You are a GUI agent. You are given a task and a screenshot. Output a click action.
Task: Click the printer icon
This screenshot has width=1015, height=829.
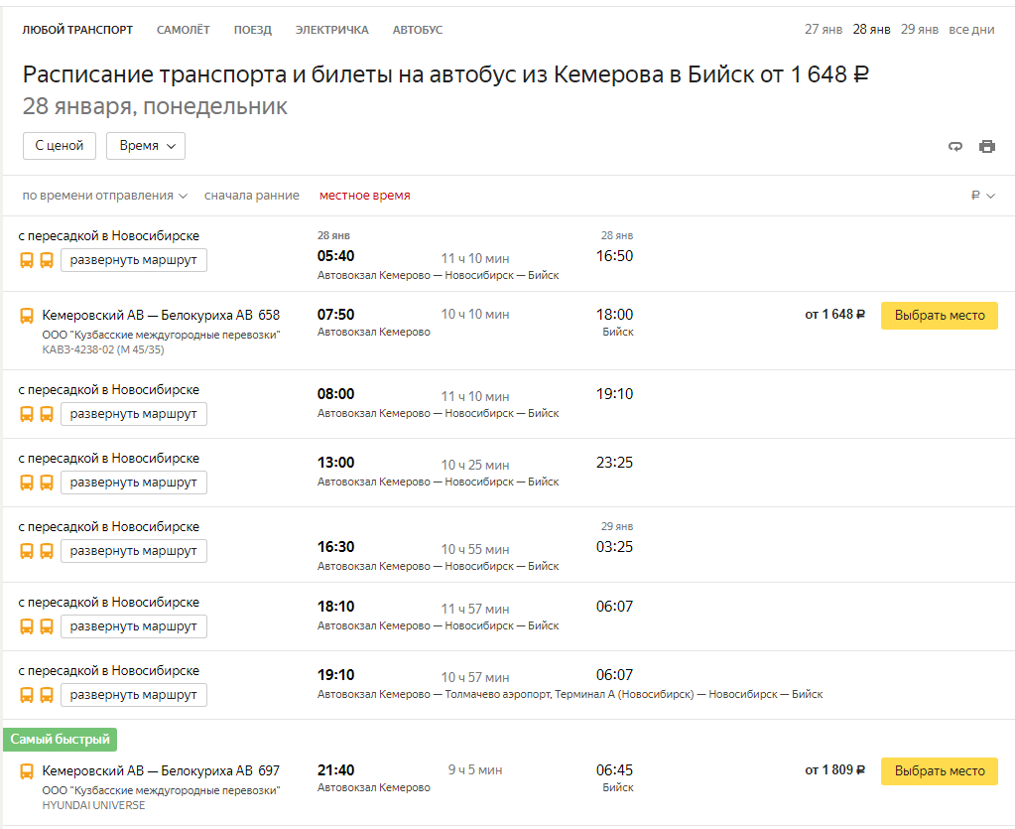(987, 146)
